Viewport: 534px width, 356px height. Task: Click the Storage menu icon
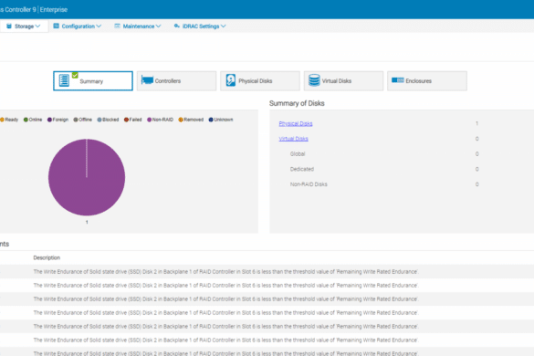coord(9,26)
